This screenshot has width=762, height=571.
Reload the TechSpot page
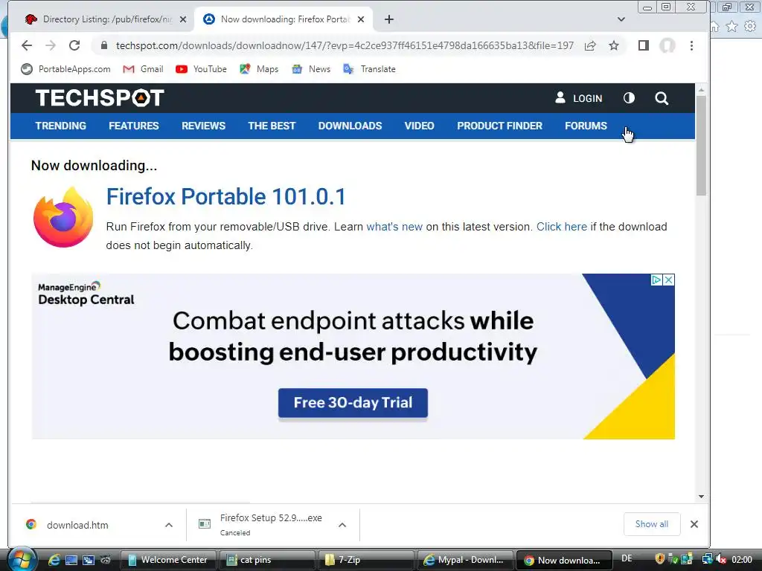pos(74,45)
